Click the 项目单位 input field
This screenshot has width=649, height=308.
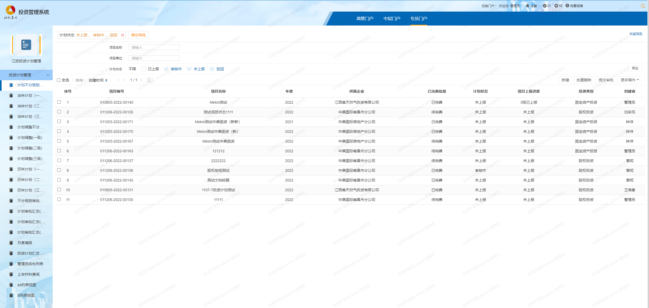point(154,58)
